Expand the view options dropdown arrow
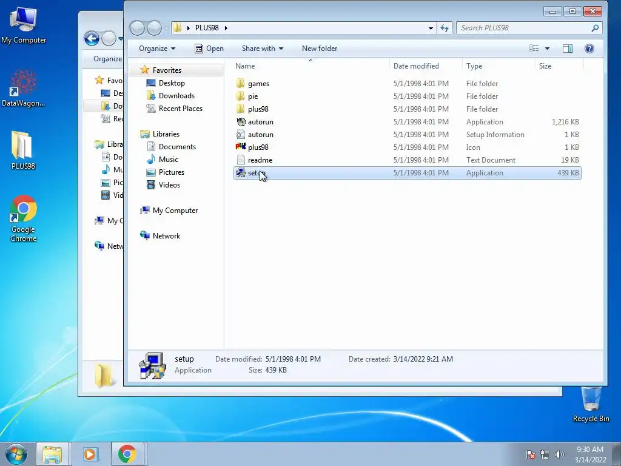This screenshot has width=621, height=466. pyautogui.click(x=548, y=49)
